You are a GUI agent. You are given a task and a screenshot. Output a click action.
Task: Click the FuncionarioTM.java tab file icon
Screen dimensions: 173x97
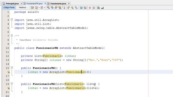tap(25, 4)
